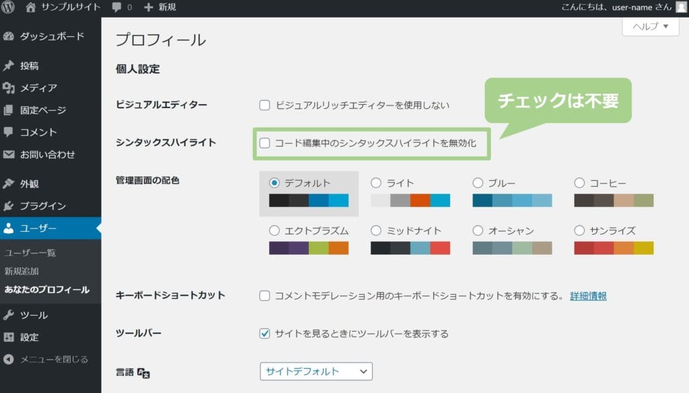The height and width of the screenshot is (393, 689).
Task: Click the comments bubble icon in admin bar
Action: pos(117,7)
